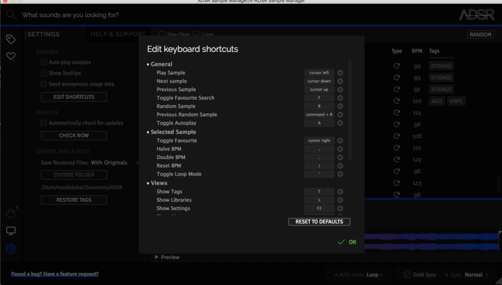
Task: Switch to the Help & Support tab
Action: pos(118,34)
